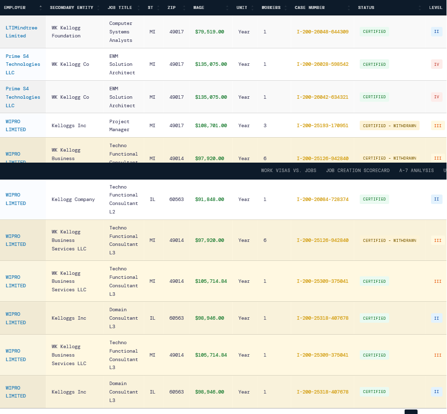Open case number I-200-26028-598542
The image size is (447, 414).
tap(322, 64)
